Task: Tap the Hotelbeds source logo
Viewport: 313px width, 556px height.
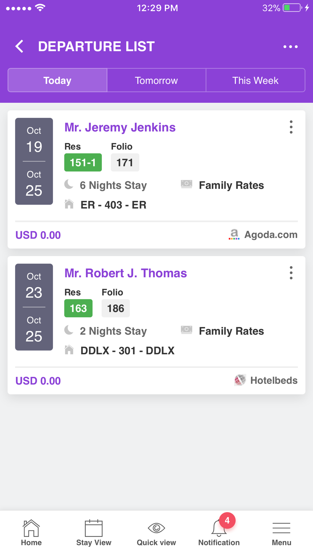Action: (x=240, y=380)
